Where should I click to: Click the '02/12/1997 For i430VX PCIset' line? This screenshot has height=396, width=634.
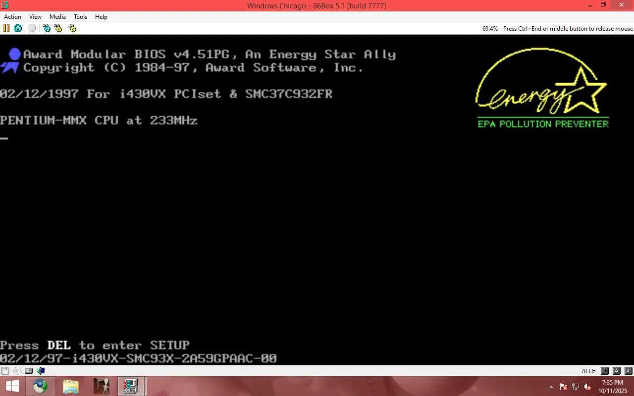[x=166, y=94]
